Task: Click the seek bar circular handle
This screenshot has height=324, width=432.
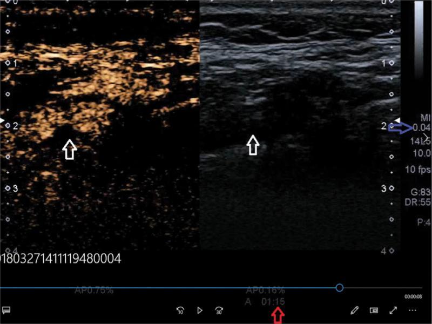Action: [x=339, y=288]
